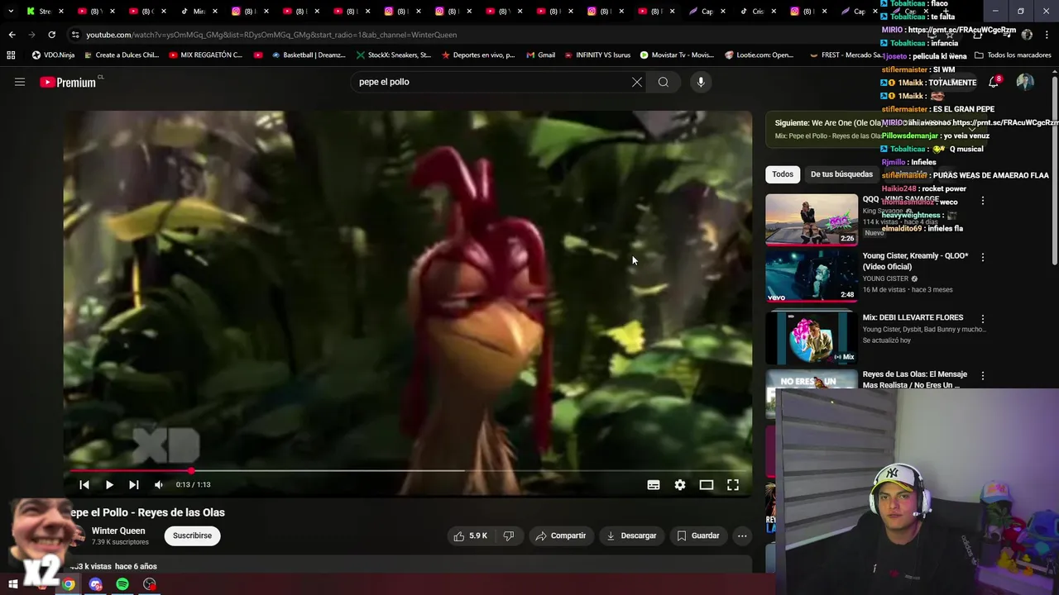Open the Winter Queen channel page
The height and width of the screenshot is (595, 1059).
[118, 531]
